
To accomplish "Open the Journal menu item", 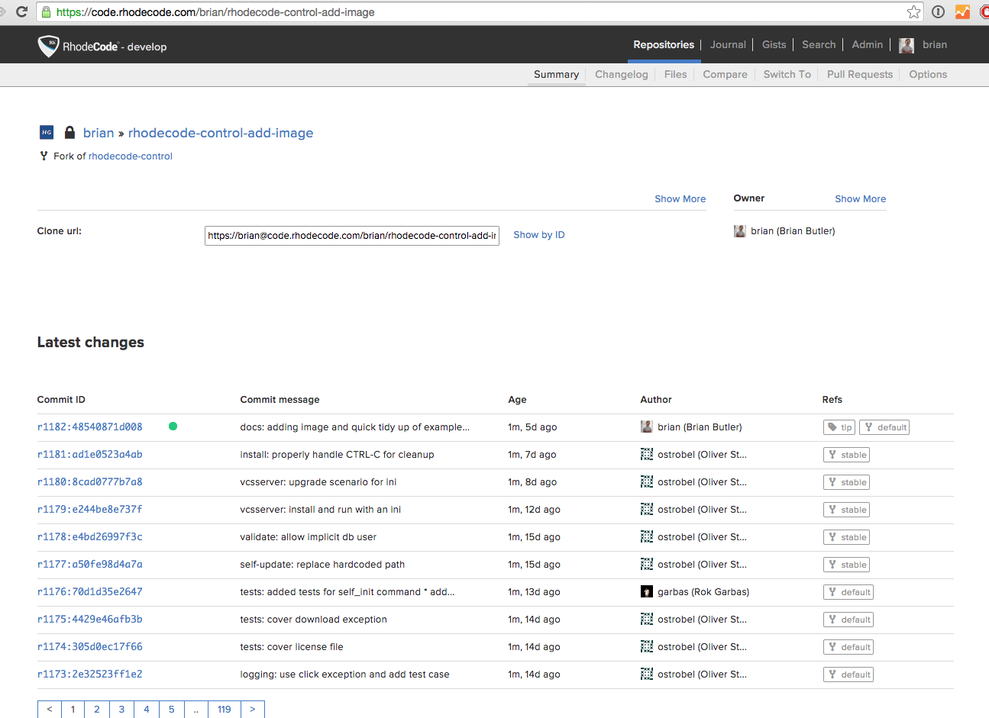I will [x=728, y=45].
